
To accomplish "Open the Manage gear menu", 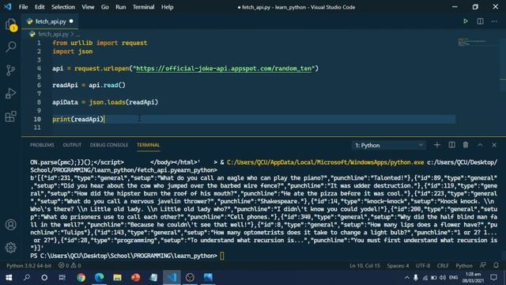I will coord(10,248).
